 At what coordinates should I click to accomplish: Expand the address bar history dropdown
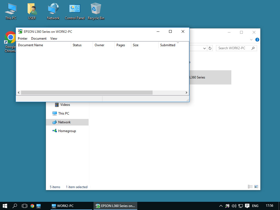[205, 48]
